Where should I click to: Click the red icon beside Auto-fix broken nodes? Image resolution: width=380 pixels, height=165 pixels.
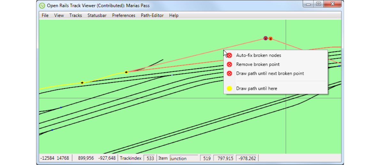(229, 55)
